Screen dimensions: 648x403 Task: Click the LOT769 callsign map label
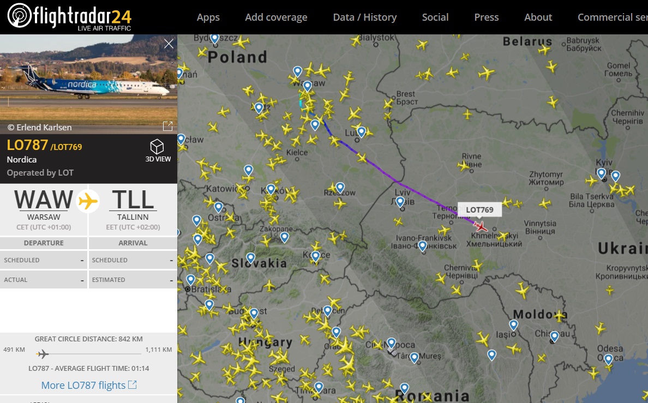[x=479, y=209]
